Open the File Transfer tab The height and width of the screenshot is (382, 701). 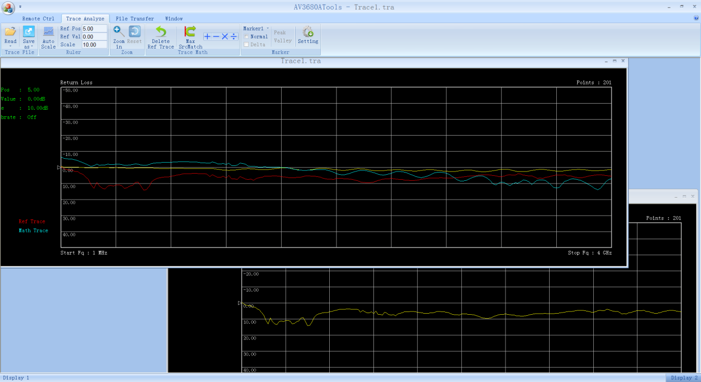click(x=135, y=19)
